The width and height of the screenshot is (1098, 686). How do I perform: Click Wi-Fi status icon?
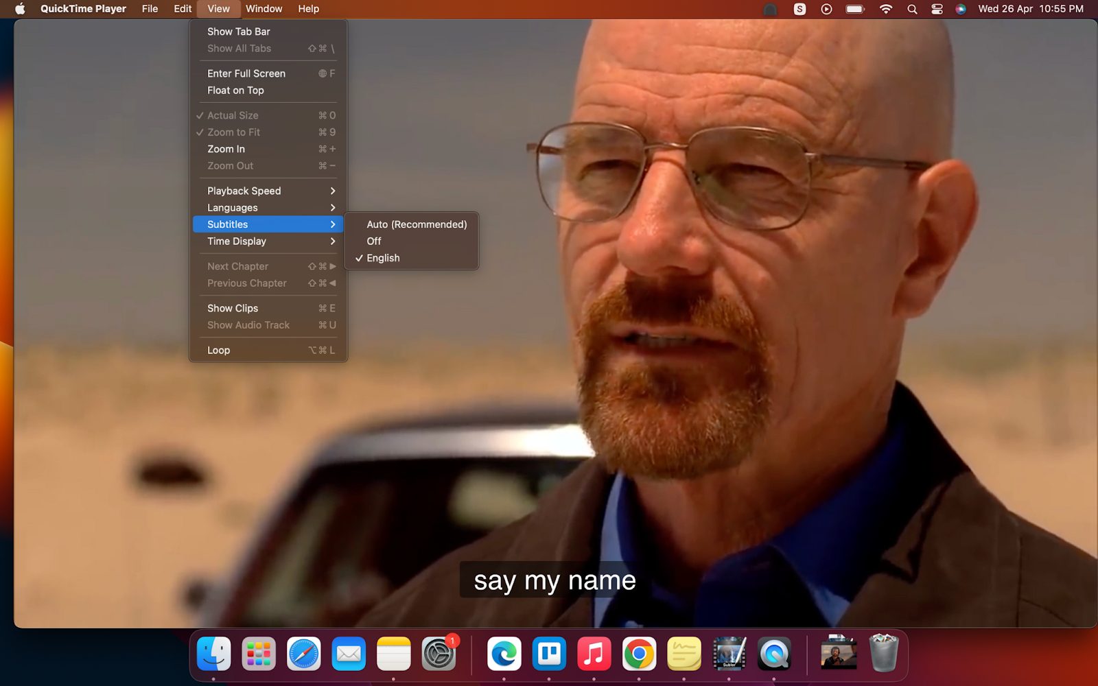click(886, 9)
